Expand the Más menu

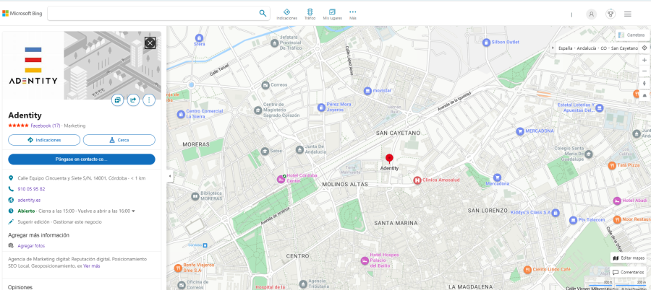click(353, 13)
